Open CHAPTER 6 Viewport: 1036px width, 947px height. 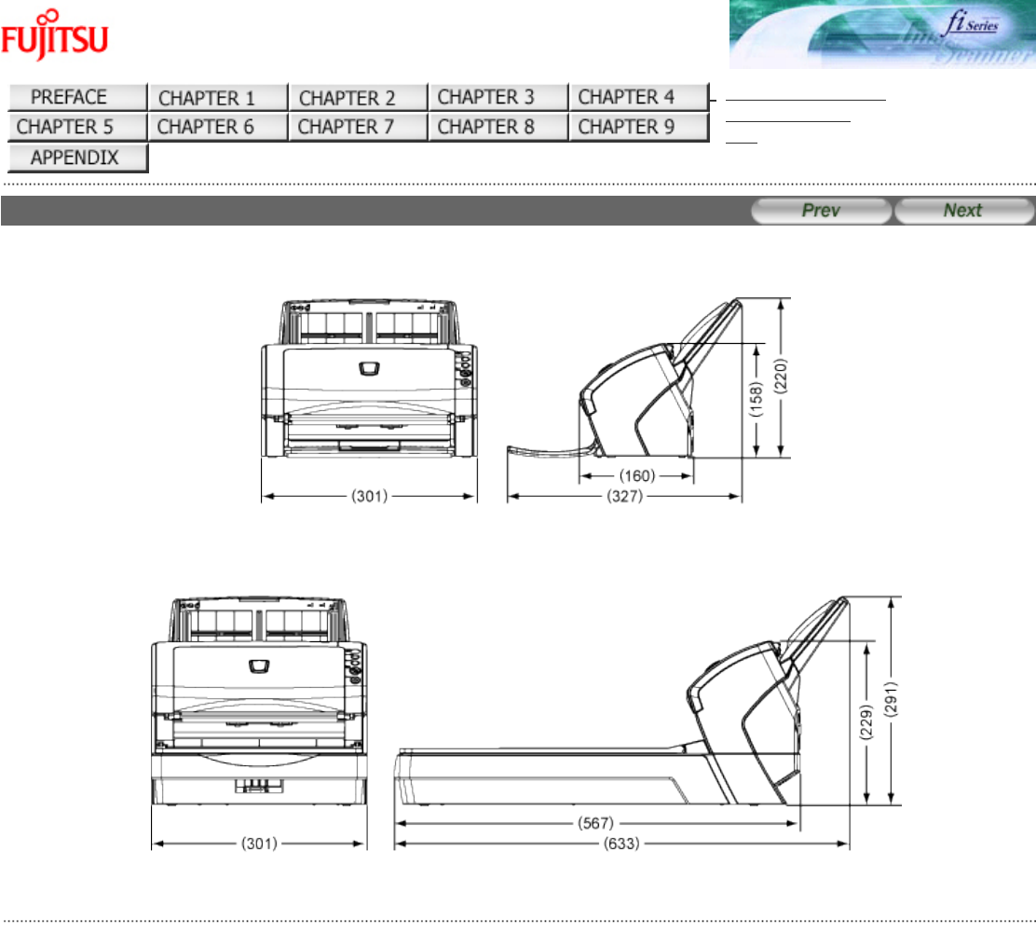click(x=218, y=127)
